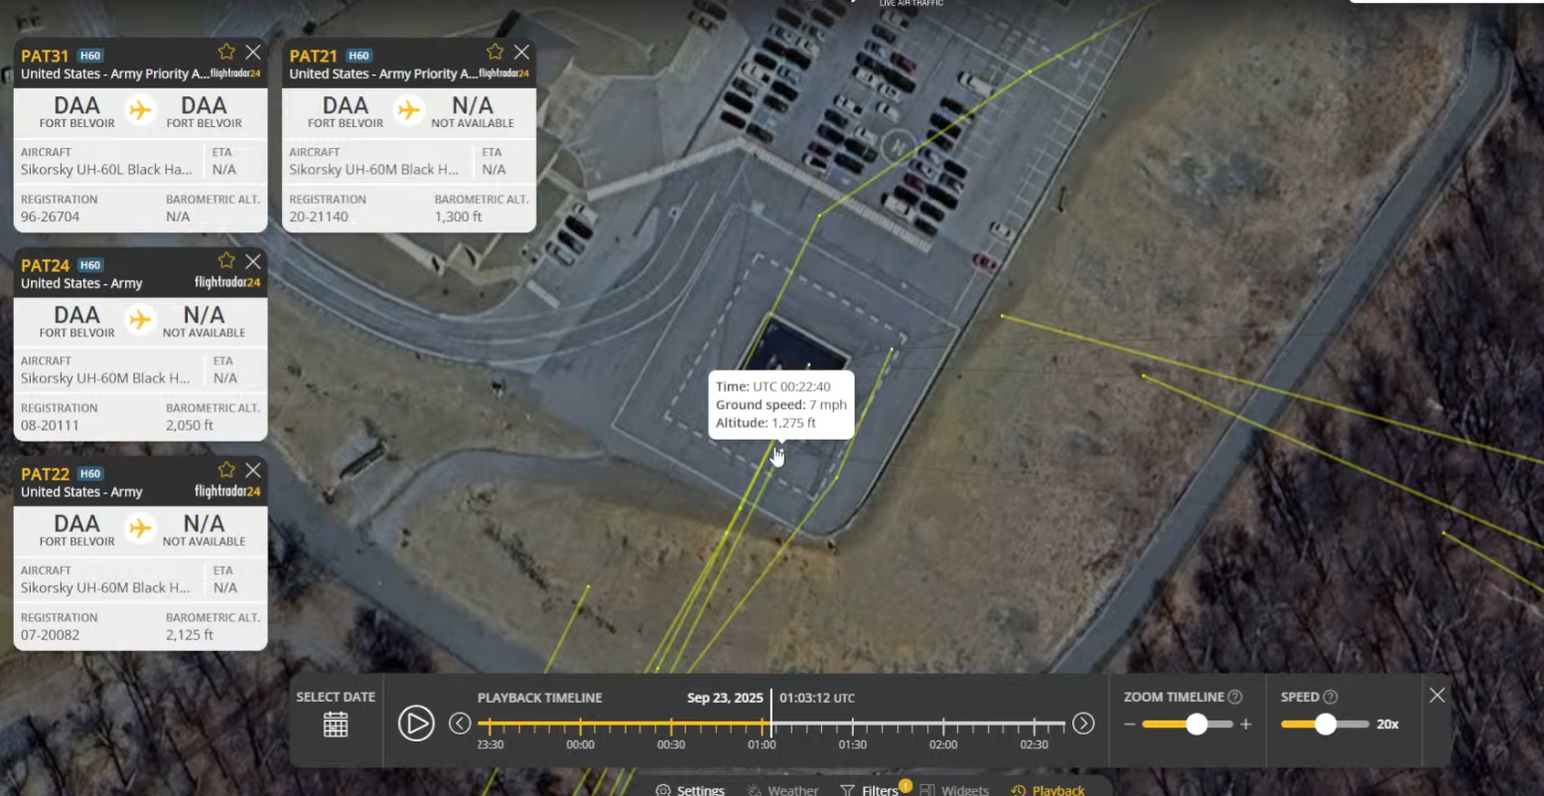Step timeline backward with left arrow
This screenshot has width=1544, height=796.
pyautogui.click(x=460, y=724)
